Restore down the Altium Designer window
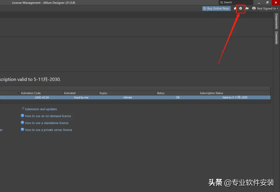280x192 pixels. click(x=267, y=3)
